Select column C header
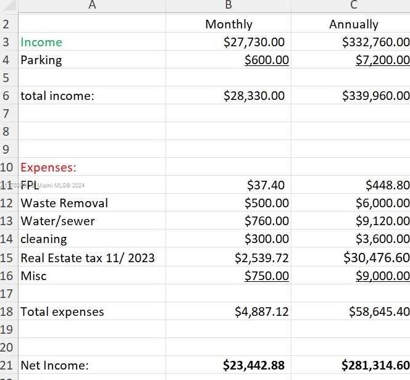 click(351, 6)
